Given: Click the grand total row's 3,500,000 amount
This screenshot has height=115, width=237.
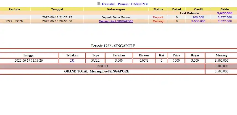Looking at the screenshot, I should (222, 71).
